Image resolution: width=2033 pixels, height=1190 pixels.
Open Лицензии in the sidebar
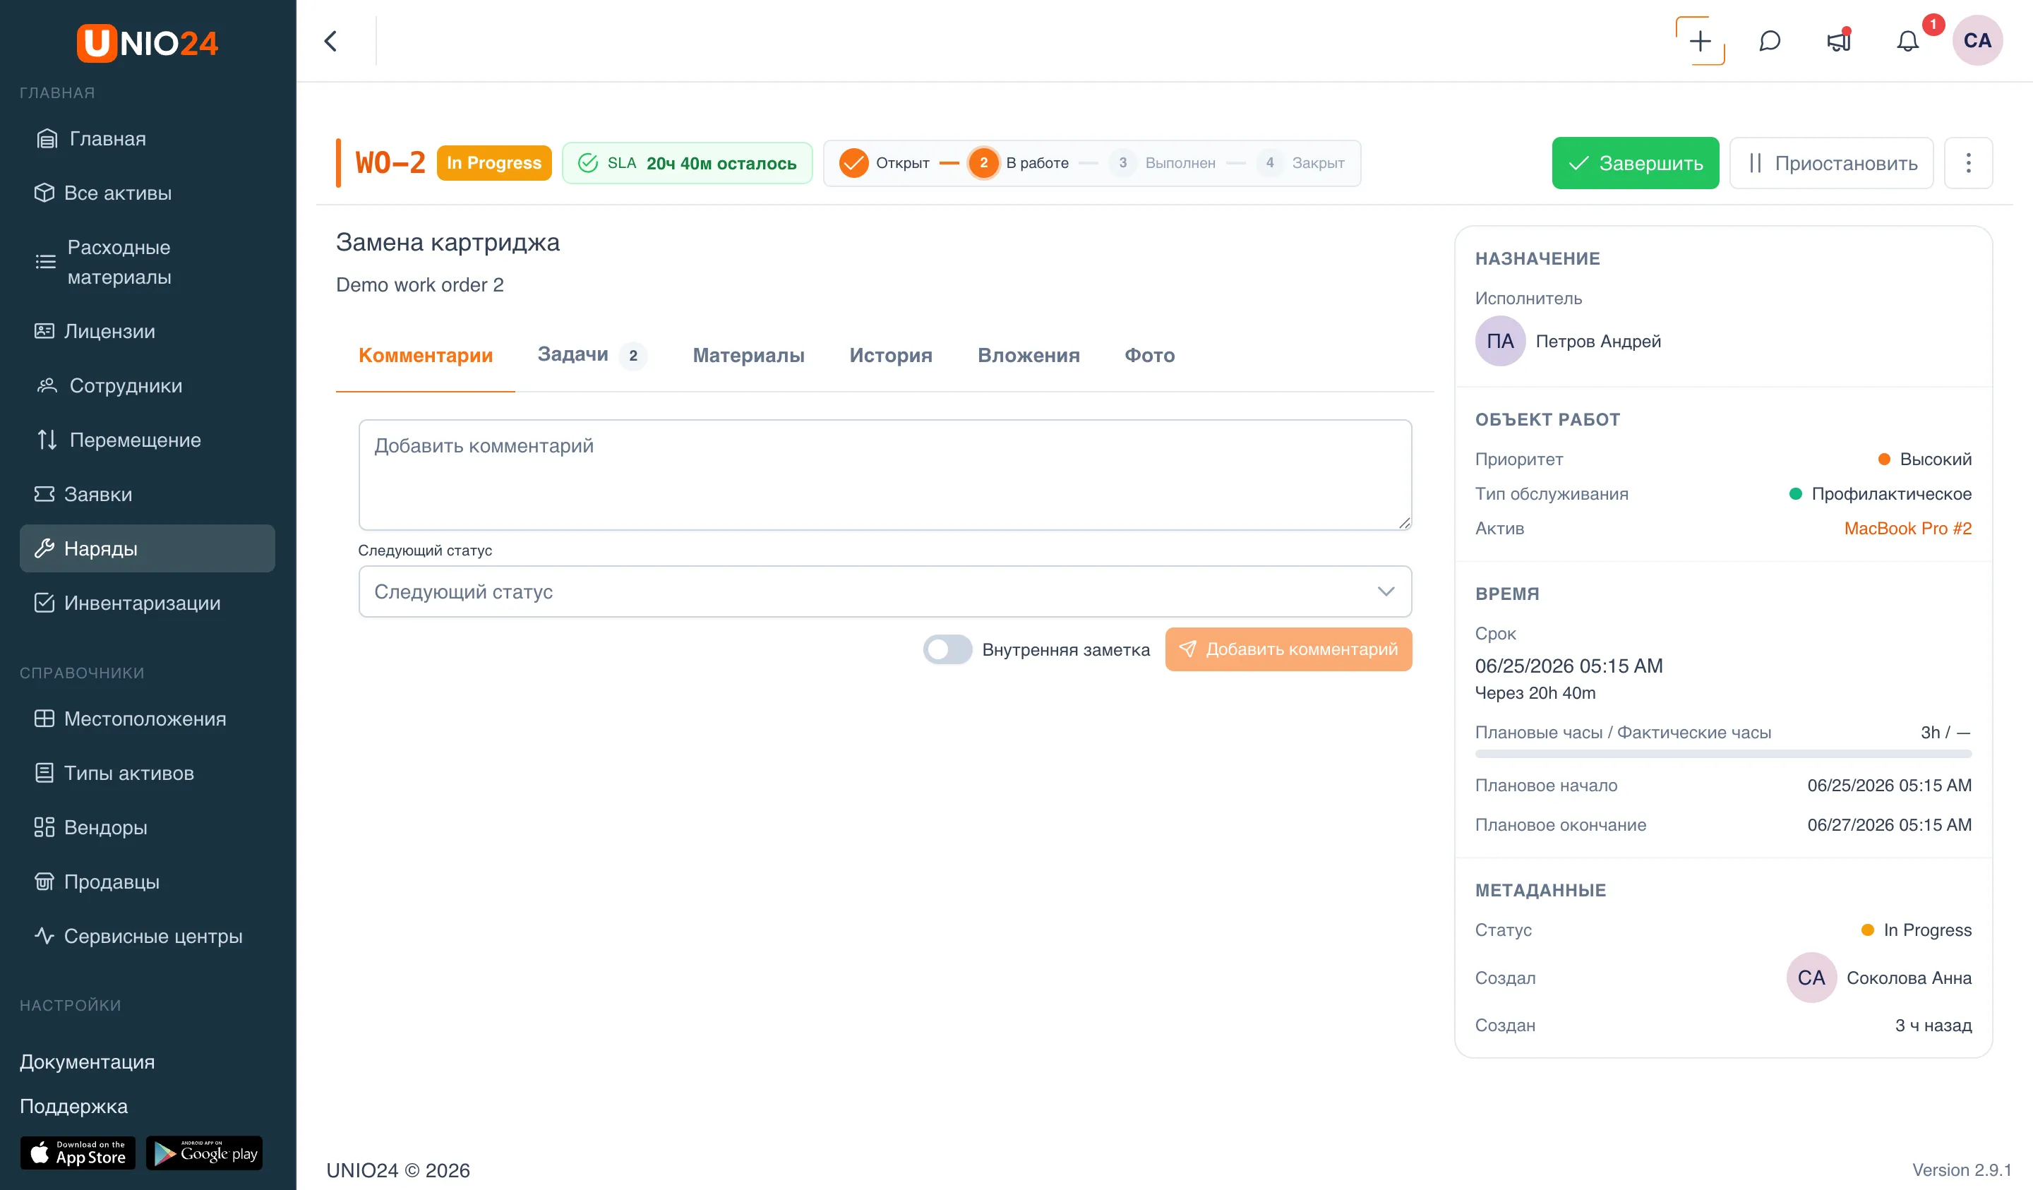pos(148,332)
